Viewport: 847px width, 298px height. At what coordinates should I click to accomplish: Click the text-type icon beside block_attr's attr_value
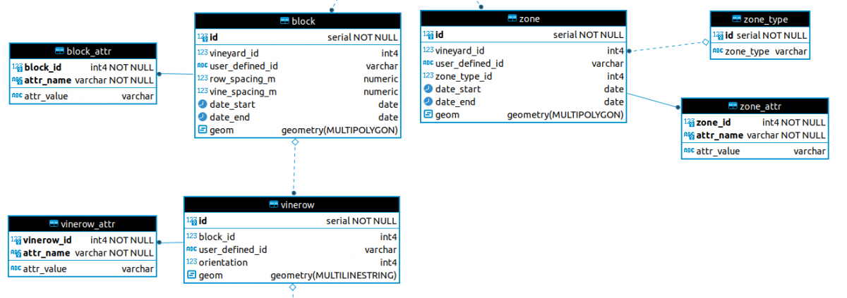tap(17, 96)
